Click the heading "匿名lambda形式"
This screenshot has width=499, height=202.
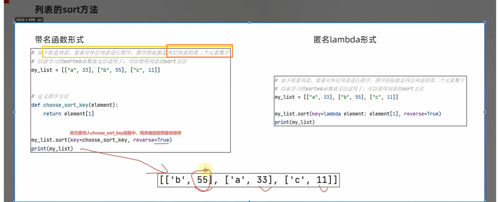tap(345, 40)
